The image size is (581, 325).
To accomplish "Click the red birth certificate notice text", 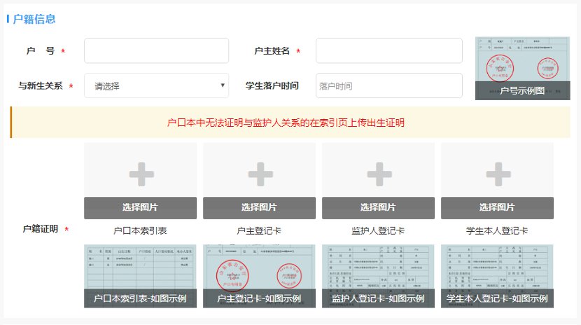I will [x=286, y=123].
